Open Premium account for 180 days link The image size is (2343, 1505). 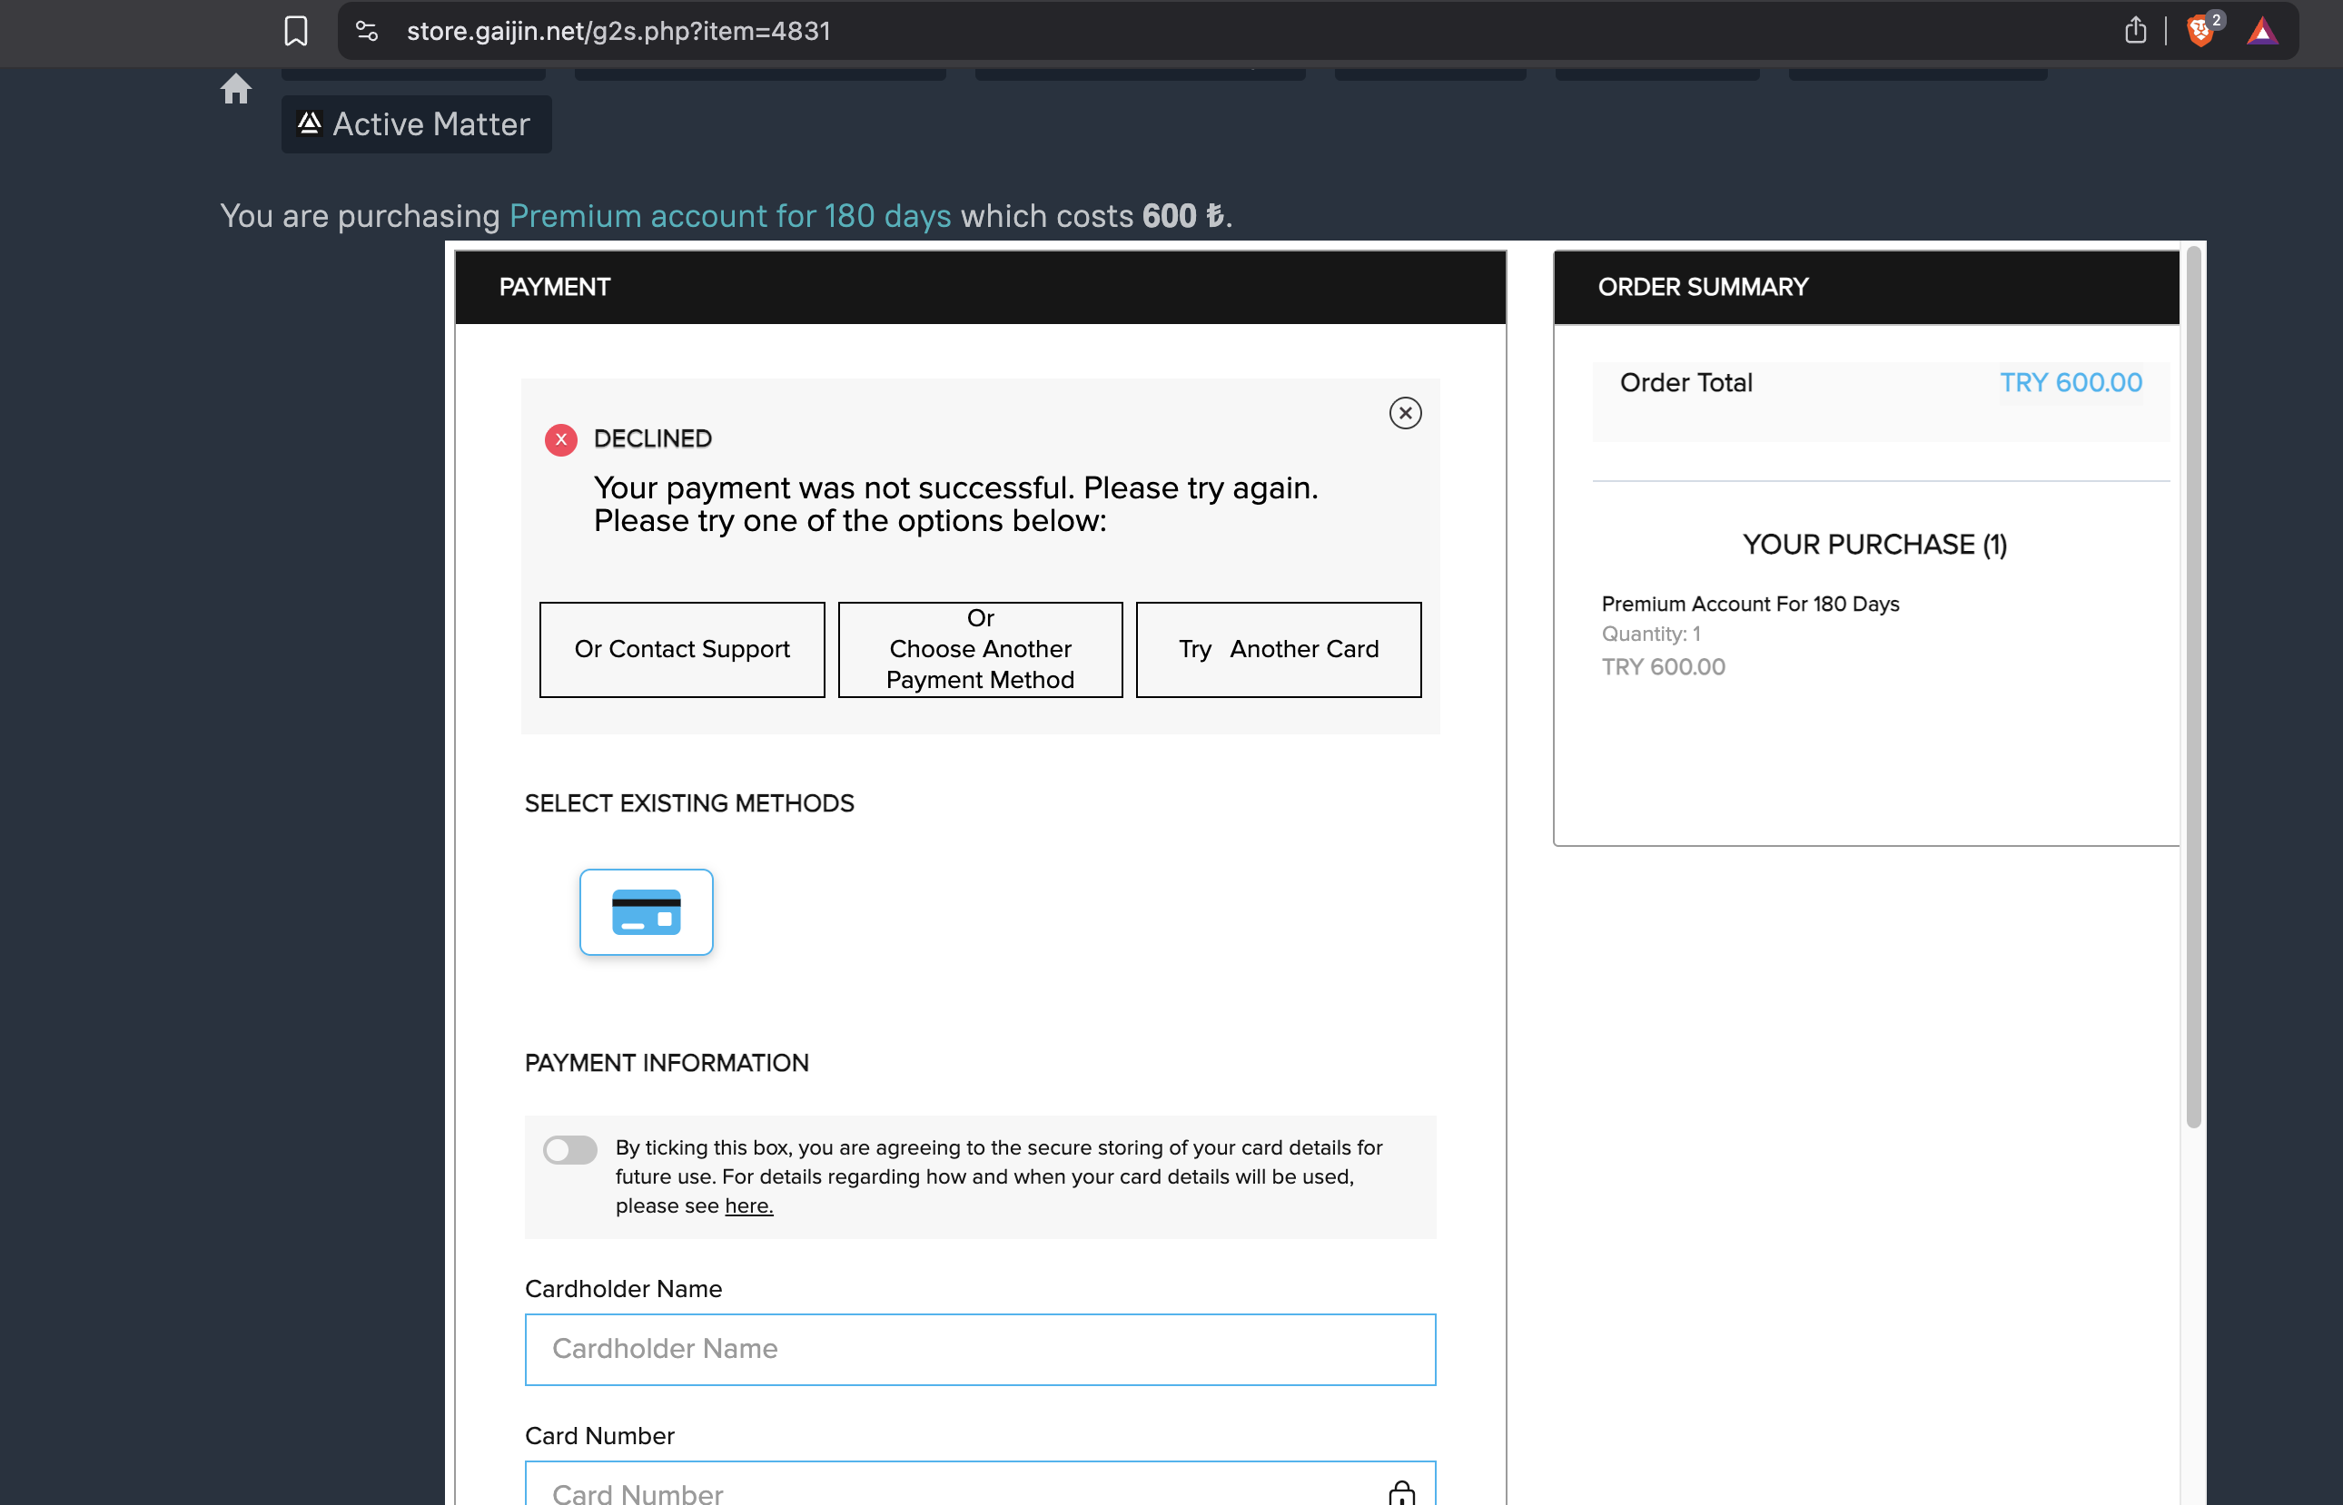(729, 216)
